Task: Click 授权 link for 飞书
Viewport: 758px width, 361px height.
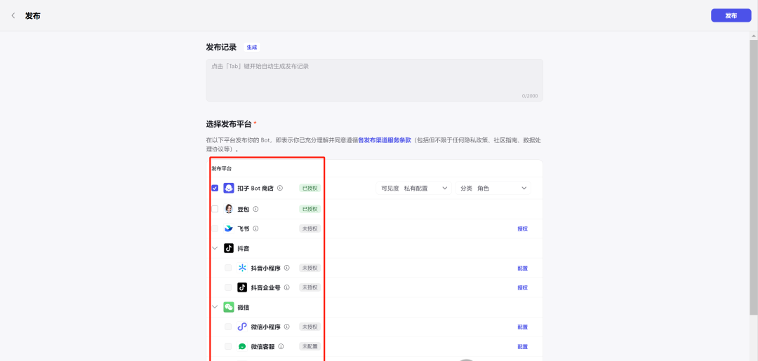Action: (522, 229)
